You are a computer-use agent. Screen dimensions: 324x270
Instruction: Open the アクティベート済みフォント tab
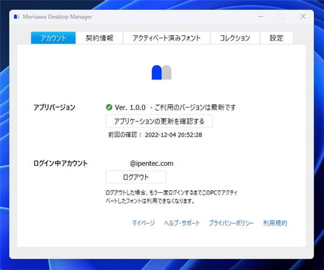(x=166, y=38)
